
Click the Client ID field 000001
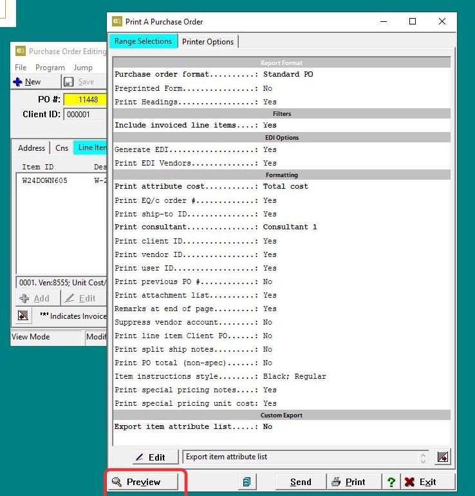pyautogui.click(x=86, y=114)
